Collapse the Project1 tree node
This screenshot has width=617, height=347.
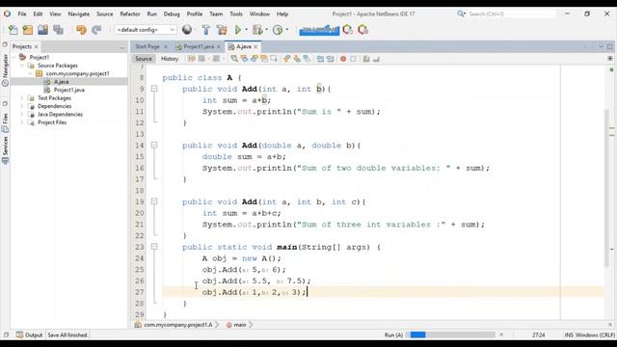click(x=14, y=57)
